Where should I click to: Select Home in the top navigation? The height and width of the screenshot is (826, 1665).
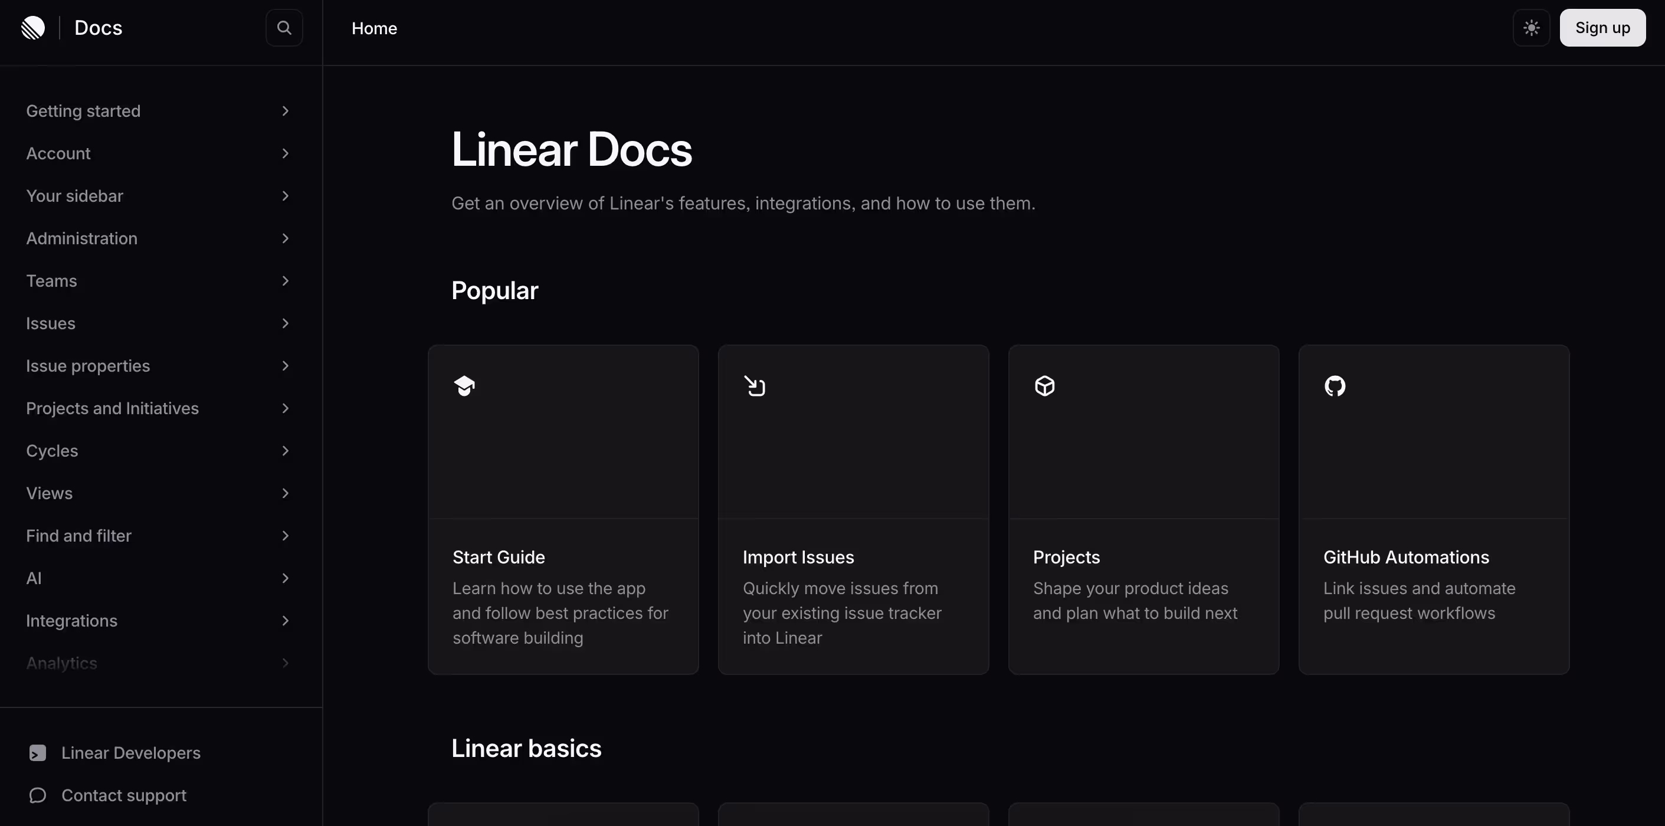[374, 28]
